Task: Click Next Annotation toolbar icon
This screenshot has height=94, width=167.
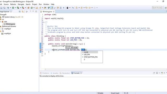Action: click(76, 8)
